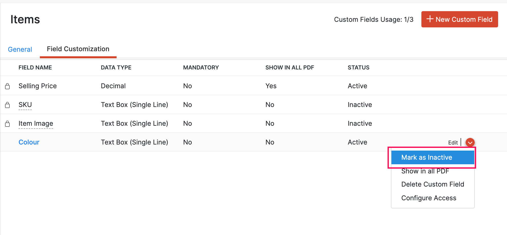This screenshot has width=507, height=235.
Task: Click the Decimal data type cell
Action: point(113,86)
